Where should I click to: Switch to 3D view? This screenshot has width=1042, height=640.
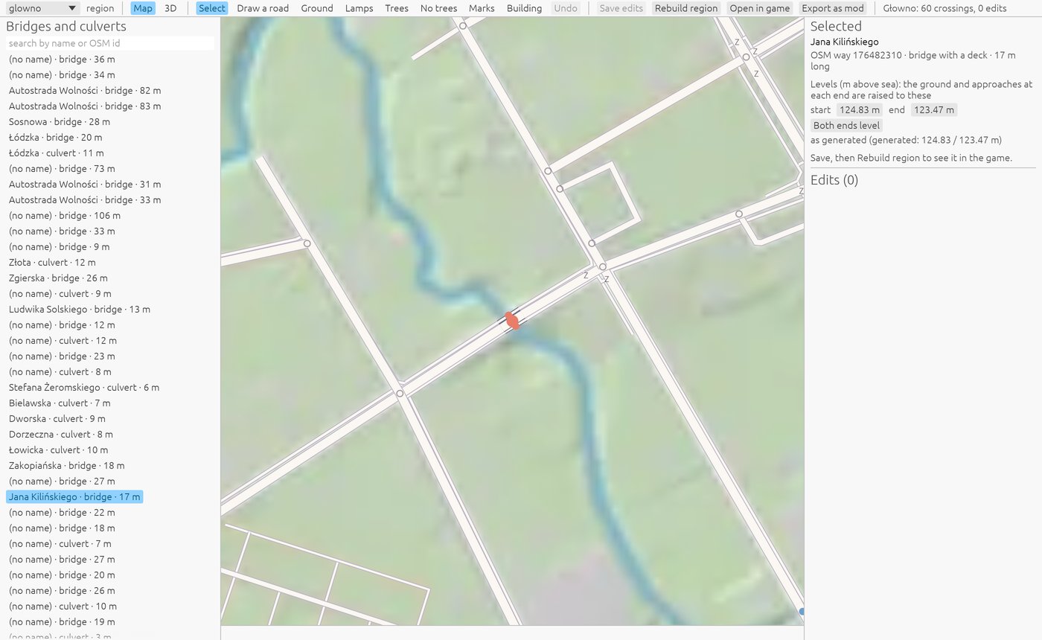click(x=170, y=8)
